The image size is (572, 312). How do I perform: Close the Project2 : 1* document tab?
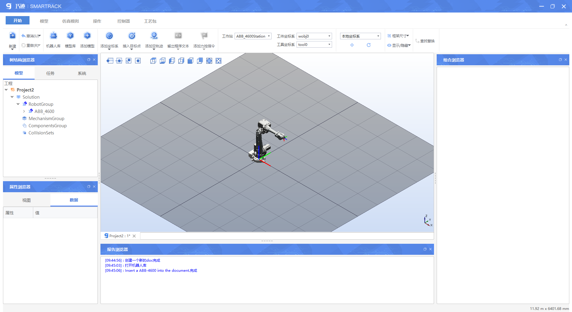134,236
